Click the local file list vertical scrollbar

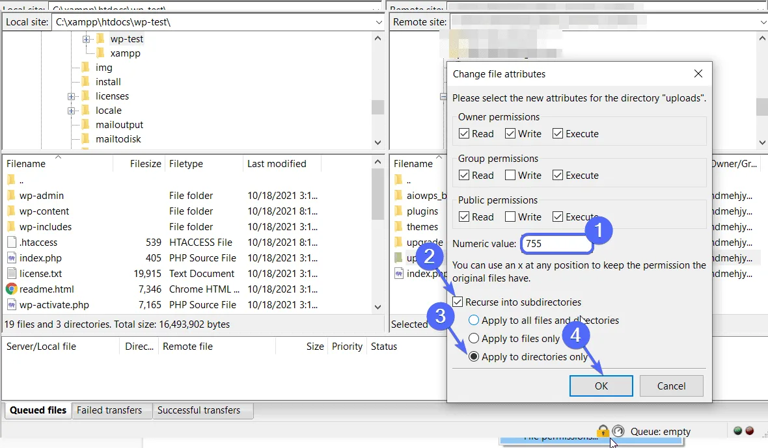pyautogui.click(x=377, y=234)
